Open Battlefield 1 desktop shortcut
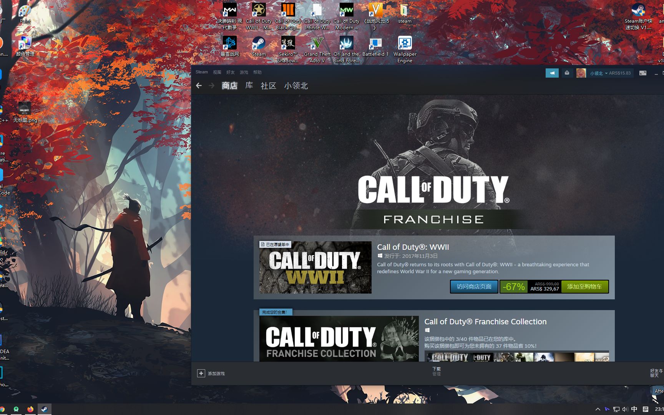The width and height of the screenshot is (664, 415). click(x=375, y=46)
